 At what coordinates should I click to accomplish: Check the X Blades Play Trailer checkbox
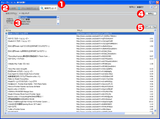click(x=6, y=64)
